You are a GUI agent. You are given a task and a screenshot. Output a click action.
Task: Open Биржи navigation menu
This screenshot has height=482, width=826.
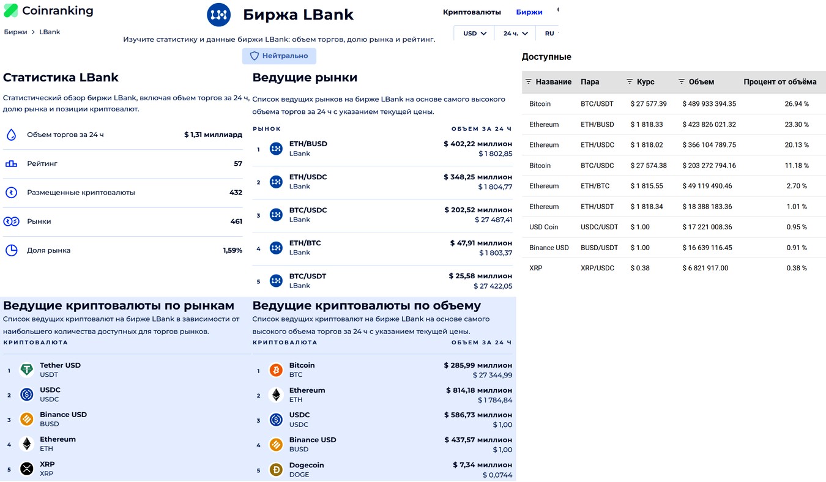pos(529,12)
